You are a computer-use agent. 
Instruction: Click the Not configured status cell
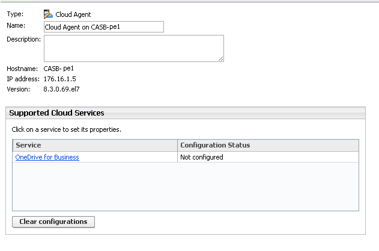(x=268, y=157)
